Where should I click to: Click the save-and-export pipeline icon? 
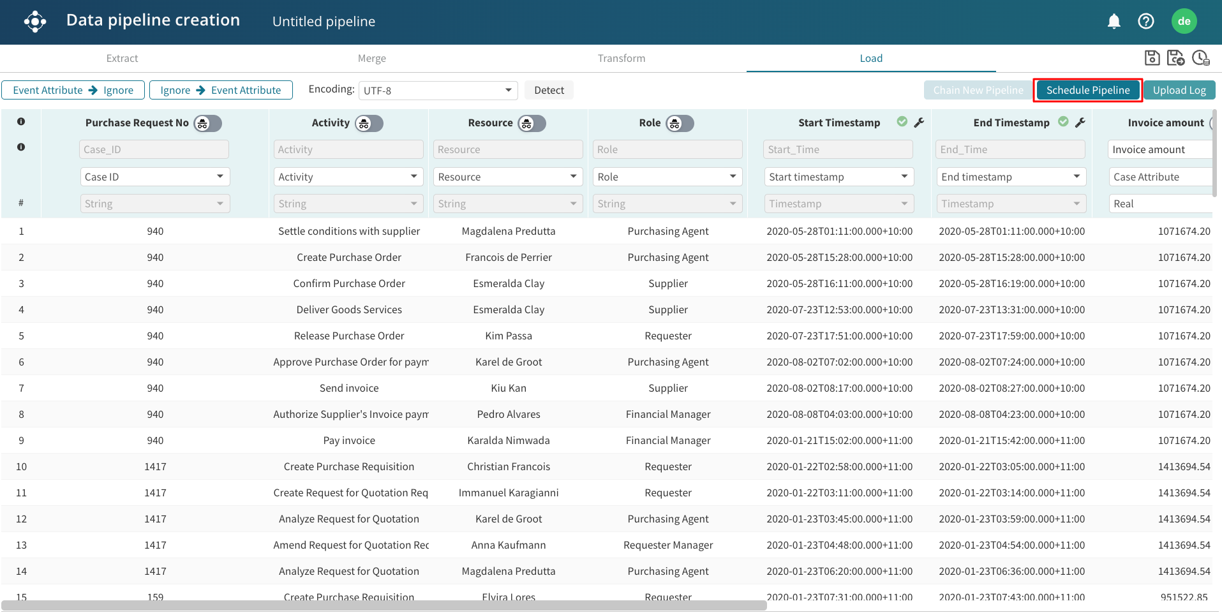click(x=1175, y=58)
